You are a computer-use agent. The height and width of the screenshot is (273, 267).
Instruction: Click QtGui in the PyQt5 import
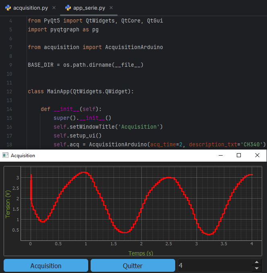coord(155,21)
